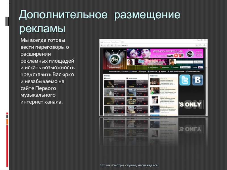This screenshot has width=227, height=170.
Task: Open the first news item thumbnail
Action: tap(155, 82)
